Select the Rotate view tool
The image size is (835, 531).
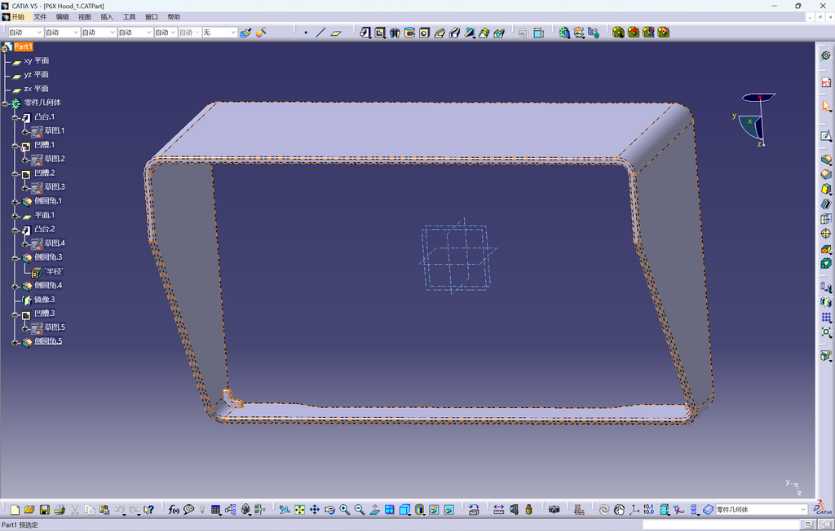329,510
